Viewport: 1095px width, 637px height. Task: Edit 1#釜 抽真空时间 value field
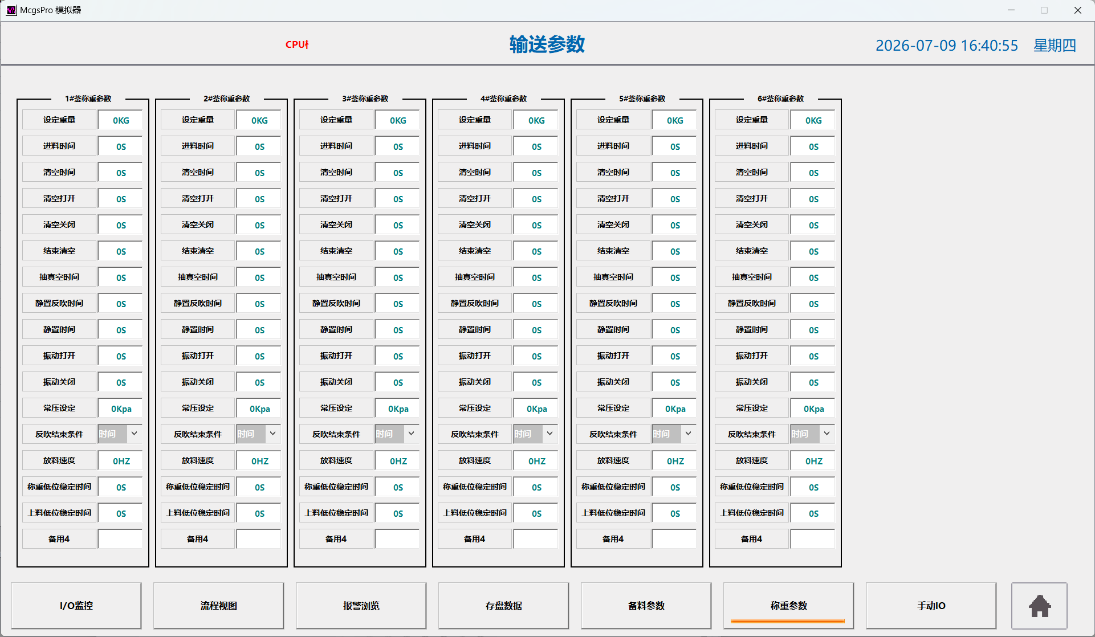(x=120, y=277)
